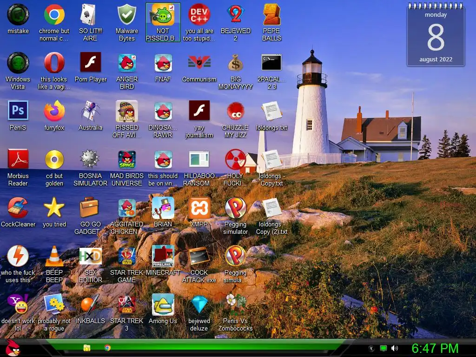Expand hidden tray icons arrow
This screenshot has width=476, height=357.
pyautogui.click(x=371, y=349)
